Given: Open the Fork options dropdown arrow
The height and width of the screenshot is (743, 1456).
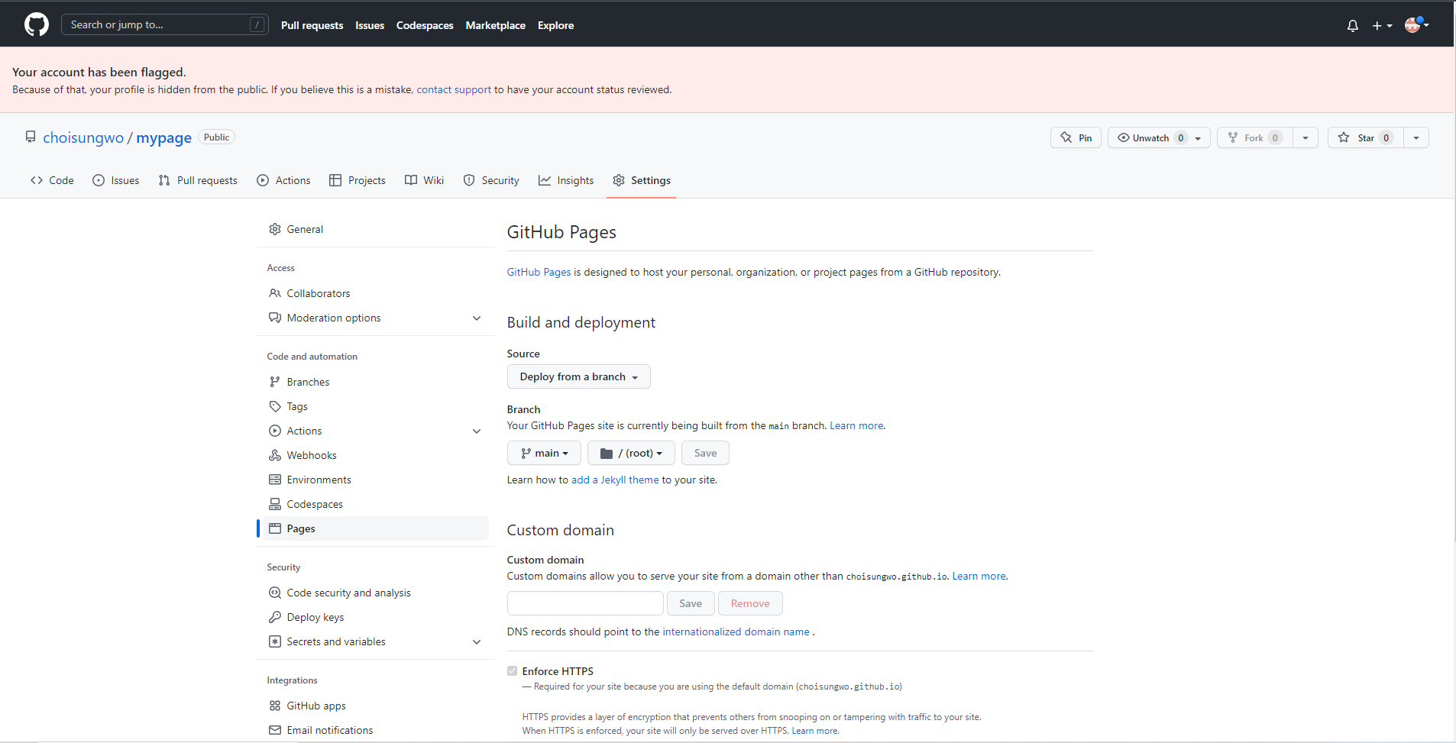Looking at the screenshot, I should pyautogui.click(x=1306, y=137).
